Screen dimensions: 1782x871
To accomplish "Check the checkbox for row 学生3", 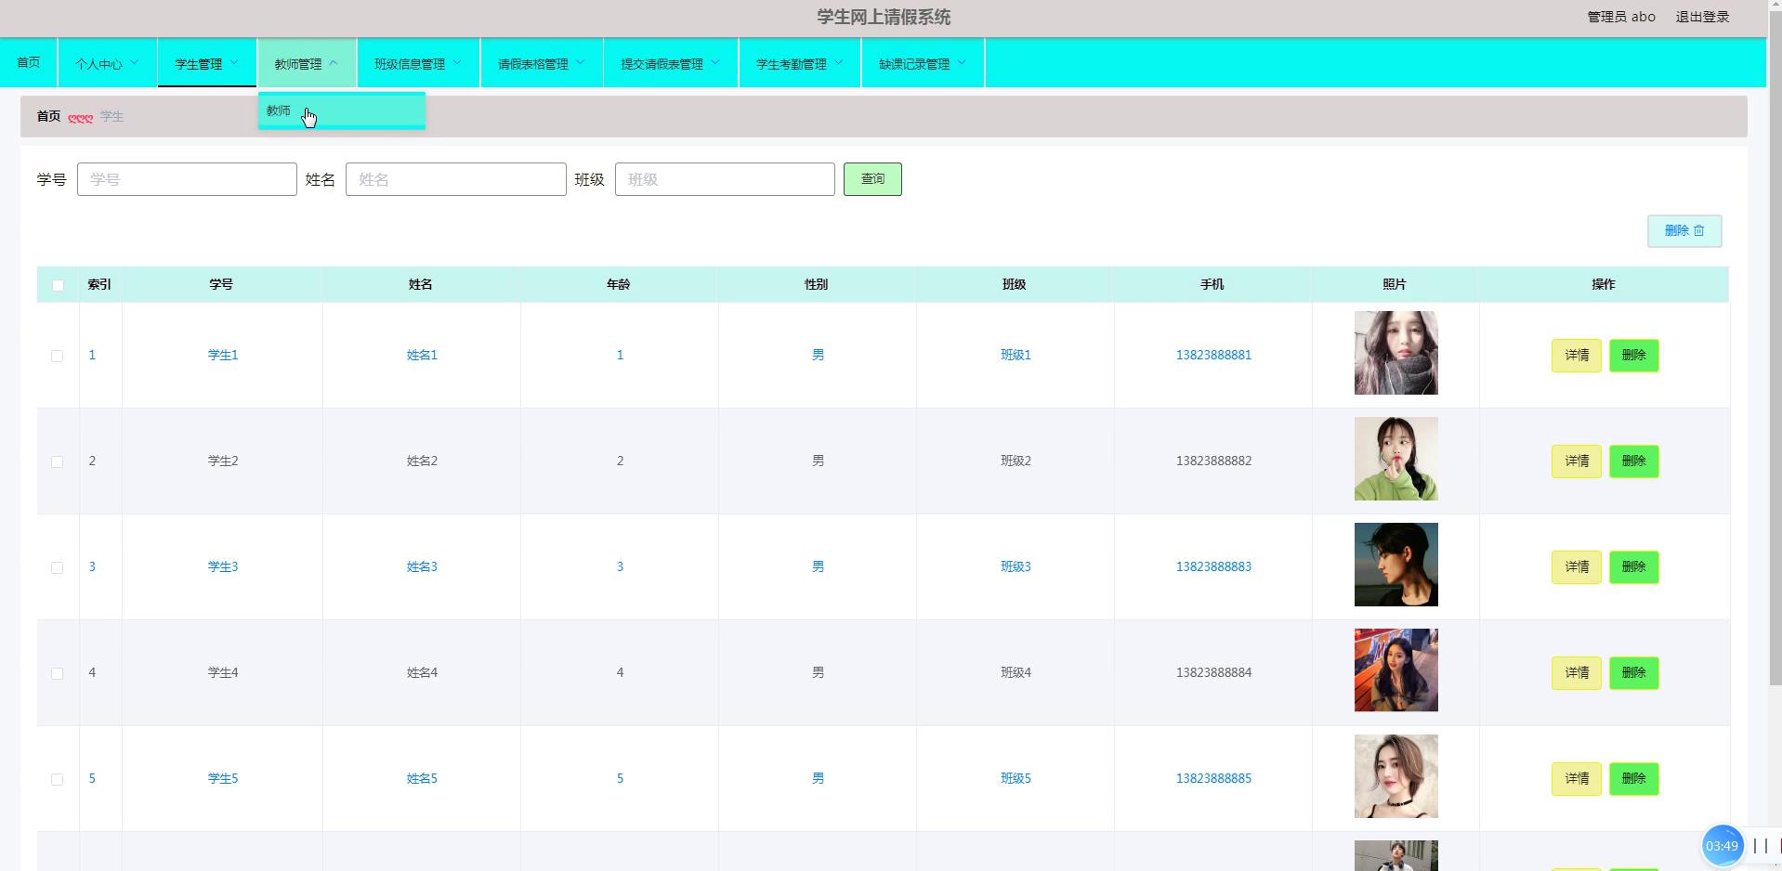I will [x=58, y=567].
